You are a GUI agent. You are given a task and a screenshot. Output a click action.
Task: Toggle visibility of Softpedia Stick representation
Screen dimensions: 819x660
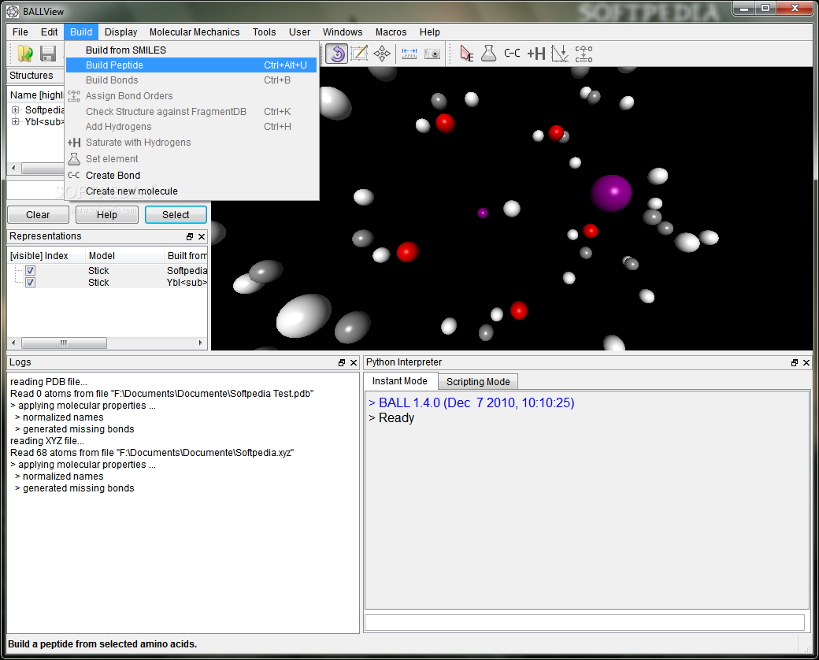click(x=30, y=271)
